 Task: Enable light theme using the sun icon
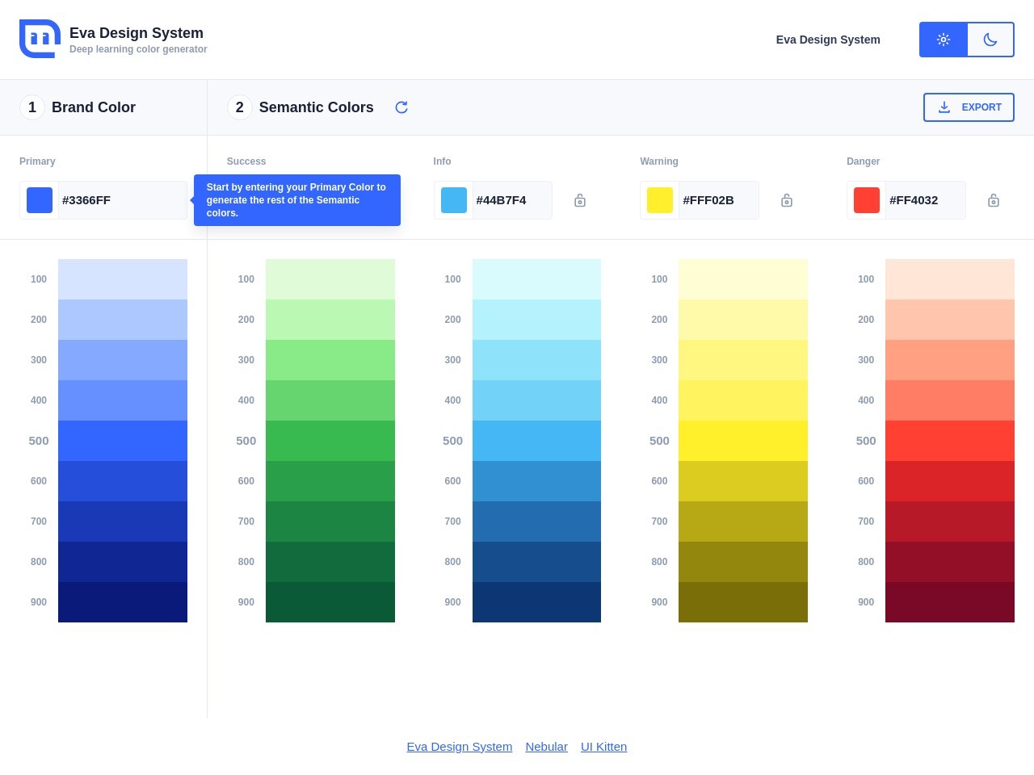944,39
